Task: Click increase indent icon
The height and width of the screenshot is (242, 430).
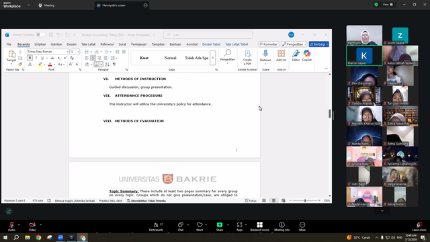Action: click(124, 52)
